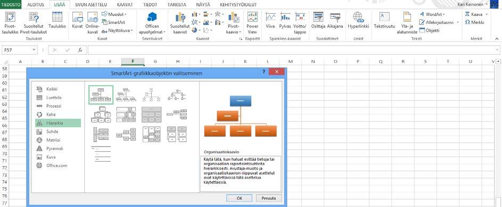Screen dimensions: 502x207
Task: Switch to the NÄYTÄ tab
Action: (203, 5)
